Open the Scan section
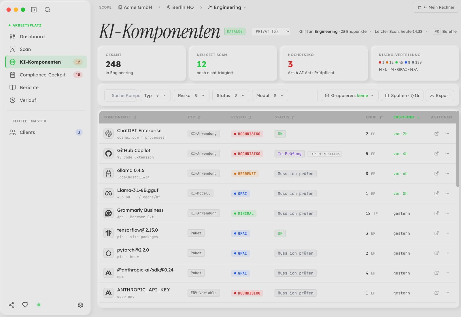The width and height of the screenshot is (461, 317). point(46,49)
